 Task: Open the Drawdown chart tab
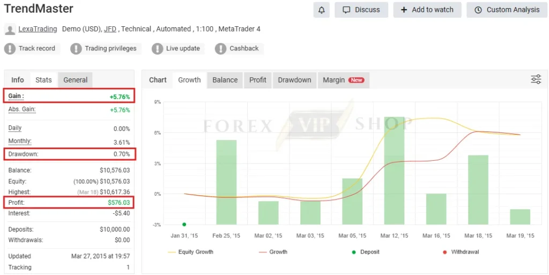tap(294, 80)
